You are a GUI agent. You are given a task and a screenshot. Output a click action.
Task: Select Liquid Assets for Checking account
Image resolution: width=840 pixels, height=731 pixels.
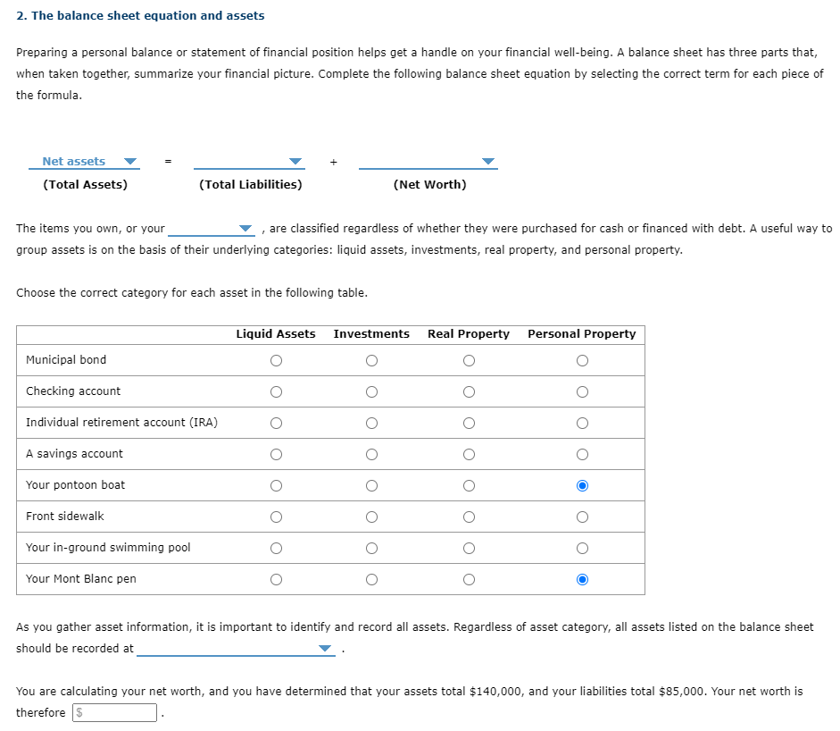(x=276, y=391)
